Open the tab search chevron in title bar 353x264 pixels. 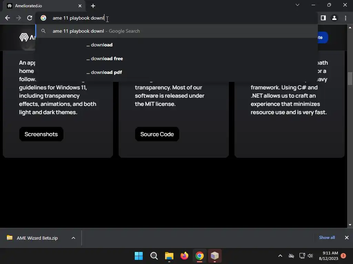pos(297,5)
